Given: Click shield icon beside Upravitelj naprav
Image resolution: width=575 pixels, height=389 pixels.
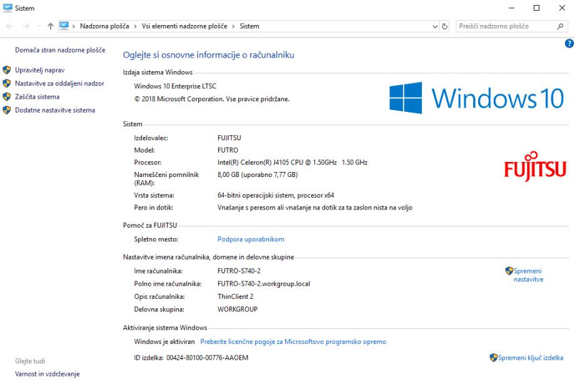Looking at the screenshot, I should pos(7,69).
